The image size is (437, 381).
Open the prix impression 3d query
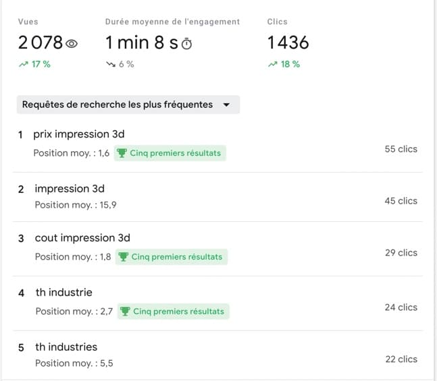coord(79,134)
